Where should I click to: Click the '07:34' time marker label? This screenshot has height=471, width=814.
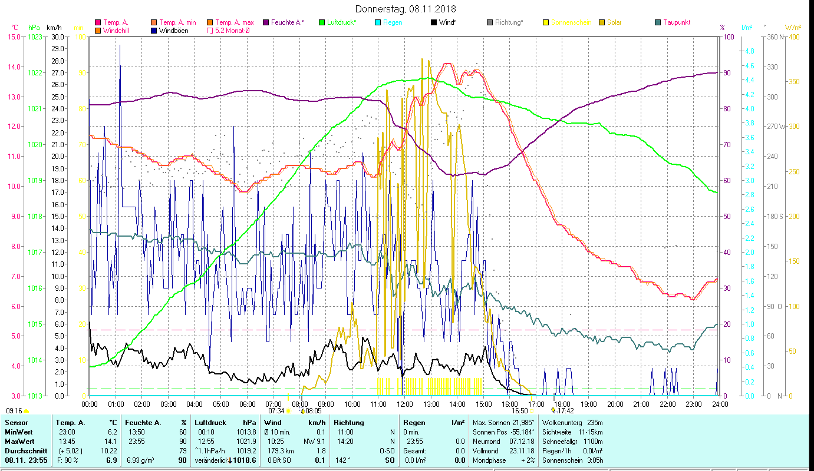pos(276,411)
